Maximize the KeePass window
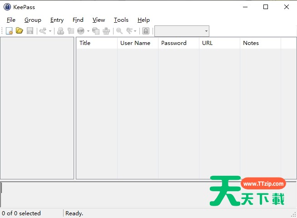Image resolution: width=297 pixels, height=218 pixels. pos(266,7)
